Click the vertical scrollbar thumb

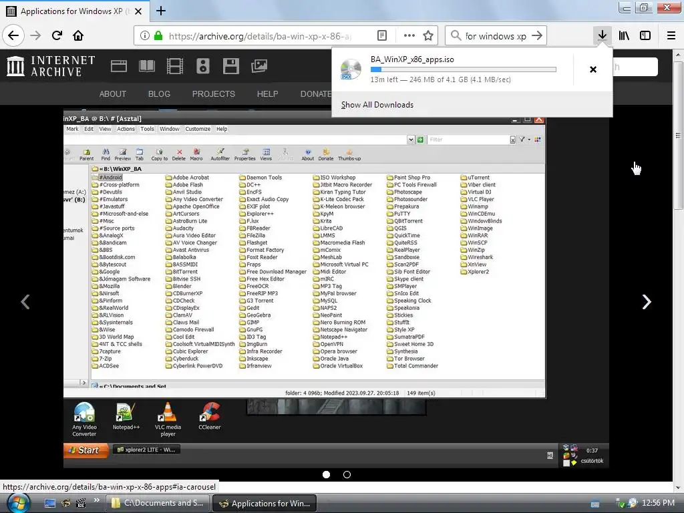click(x=679, y=135)
